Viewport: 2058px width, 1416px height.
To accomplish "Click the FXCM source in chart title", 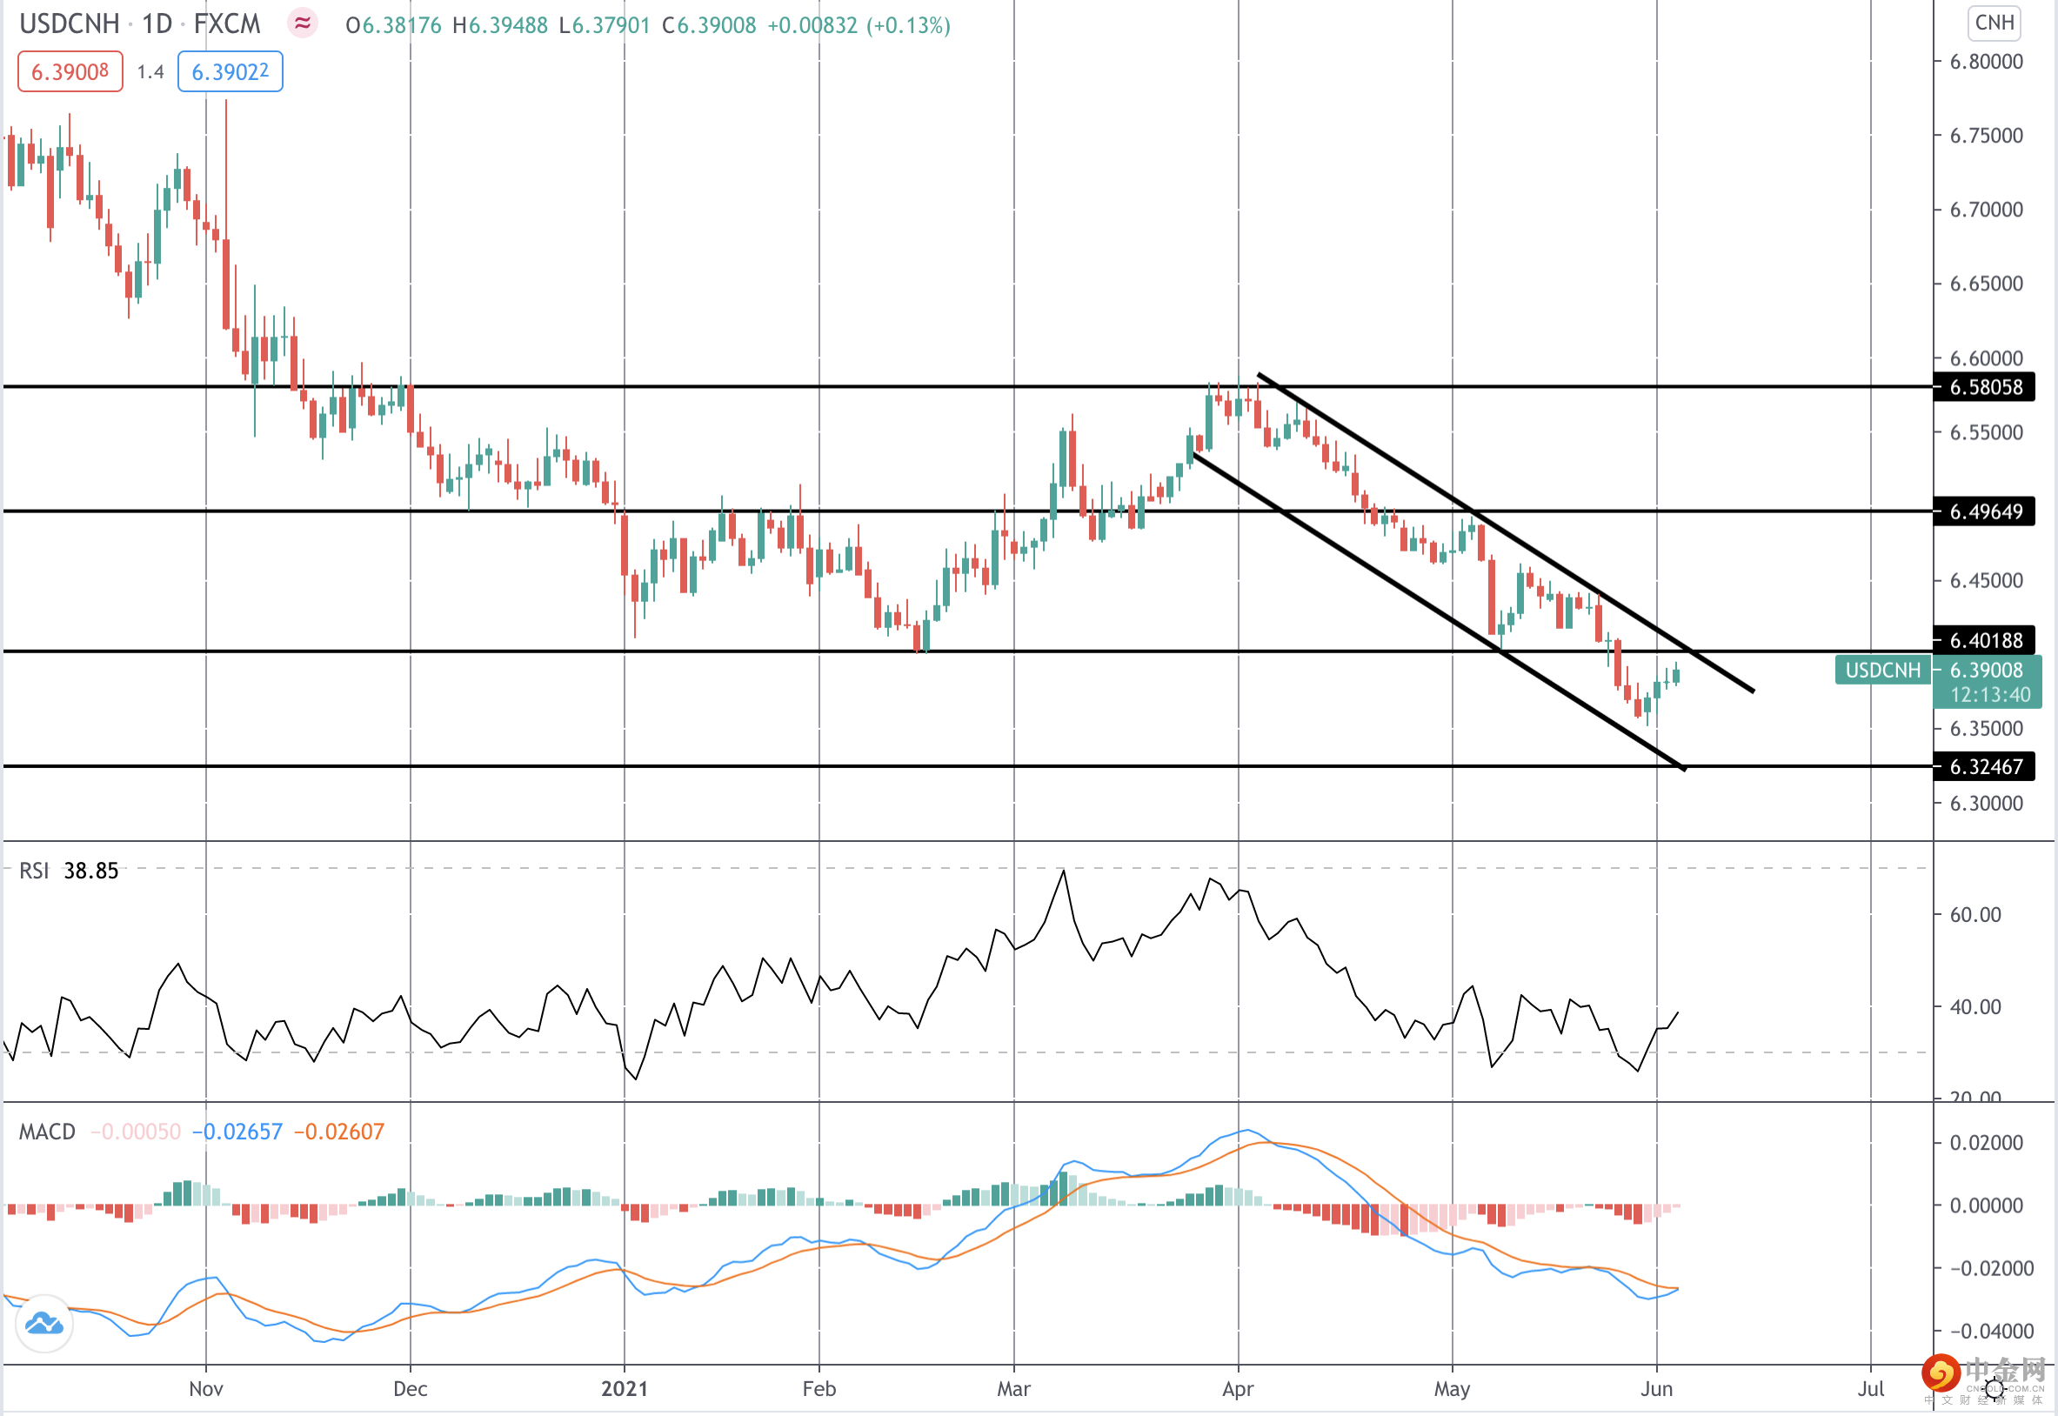I will pos(227,24).
